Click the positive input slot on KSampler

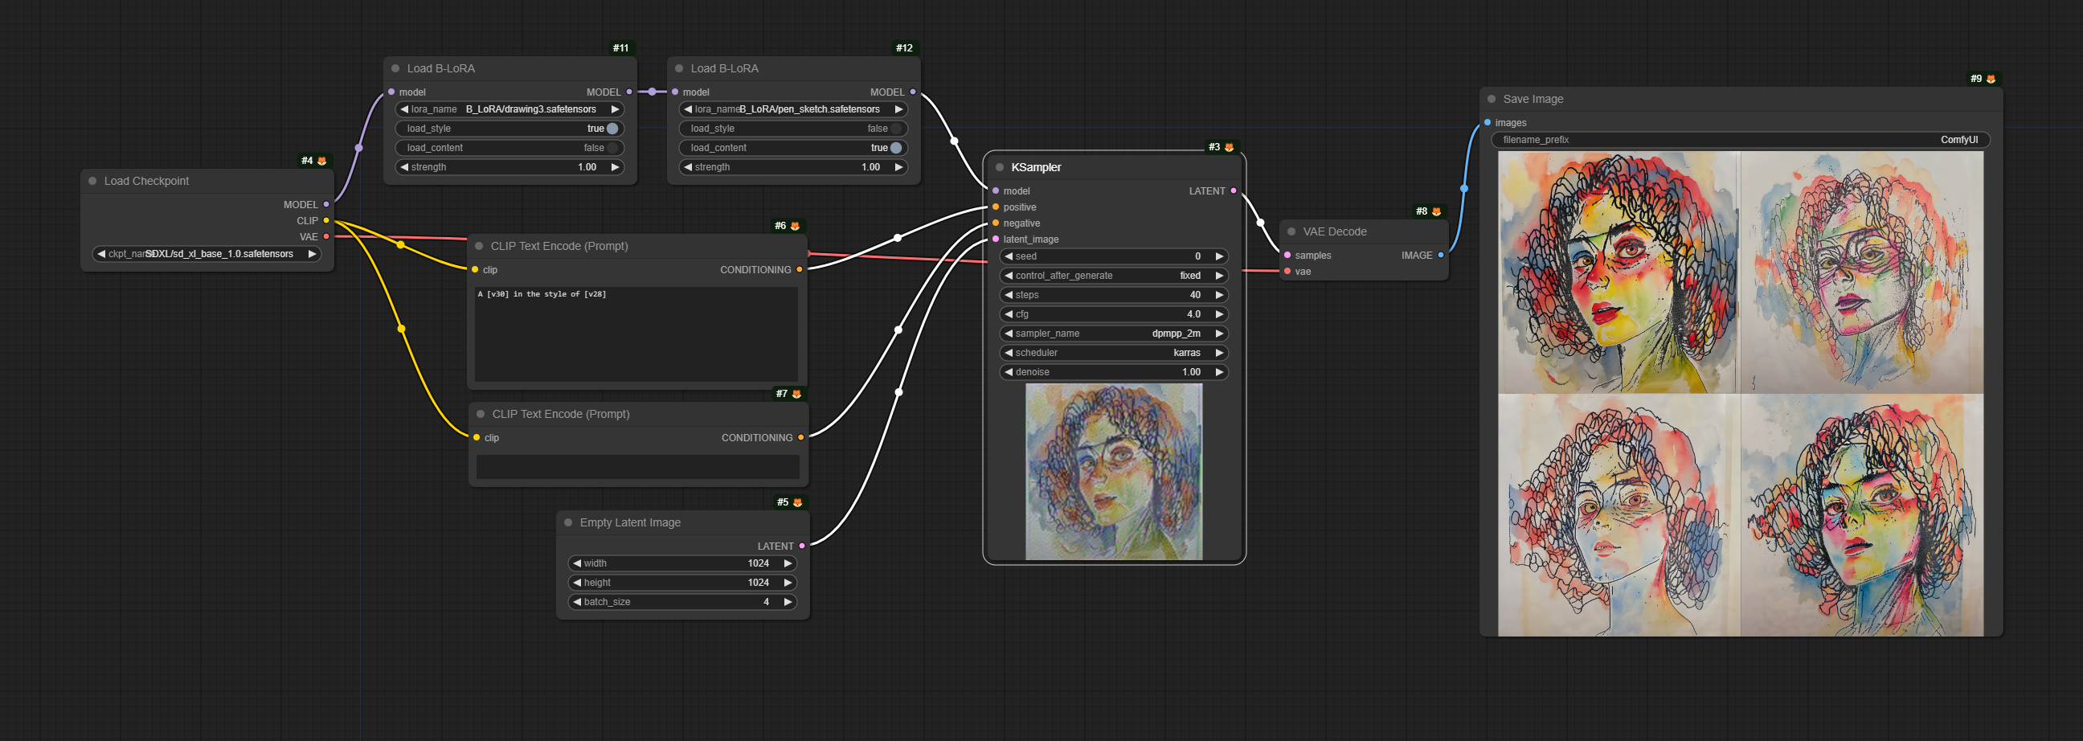pyautogui.click(x=996, y=207)
